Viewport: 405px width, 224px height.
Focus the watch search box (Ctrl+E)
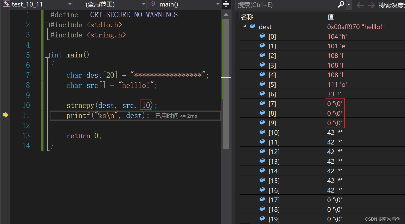point(286,5)
